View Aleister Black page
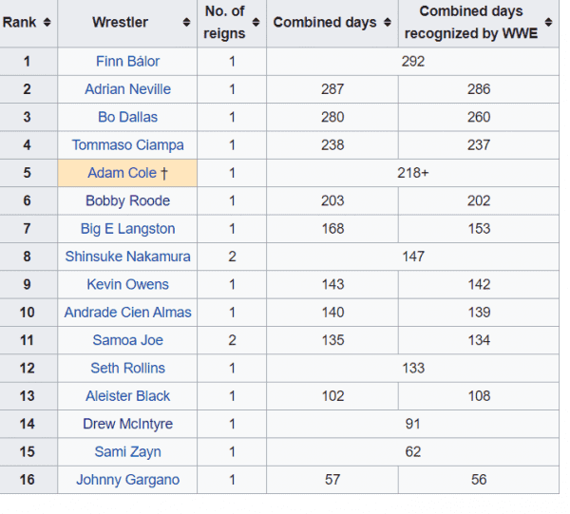Image resolution: width=570 pixels, height=514 pixels. coord(127,396)
